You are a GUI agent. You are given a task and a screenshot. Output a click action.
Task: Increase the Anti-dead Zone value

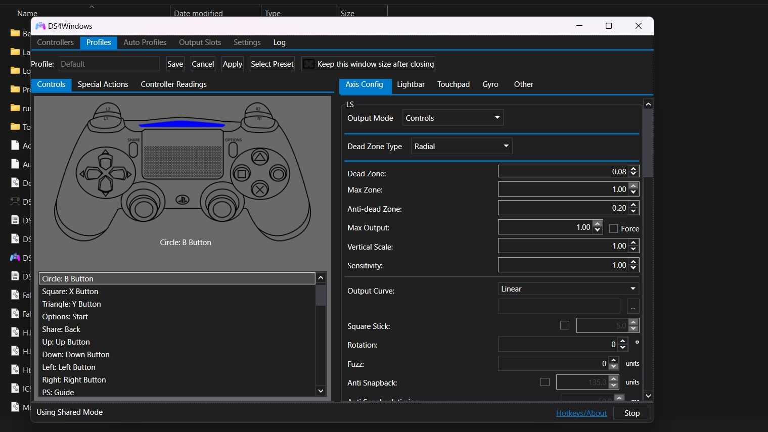(634, 205)
